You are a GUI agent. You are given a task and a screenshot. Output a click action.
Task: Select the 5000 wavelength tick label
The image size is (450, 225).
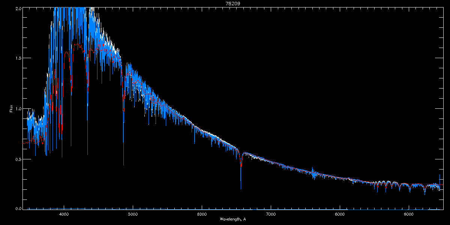(x=133, y=214)
